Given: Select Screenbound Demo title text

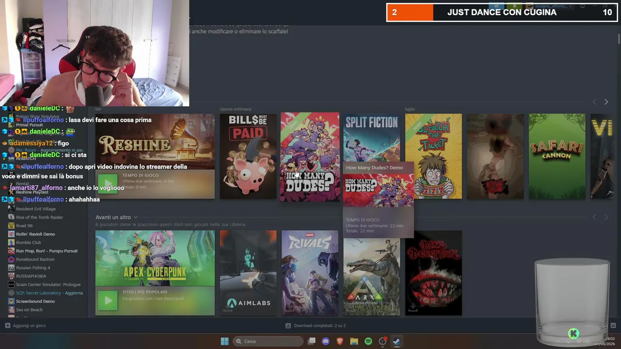Looking at the screenshot, I should pyautogui.click(x=35, y=301).
